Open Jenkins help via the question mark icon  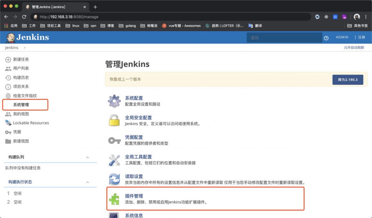coord(326,37)
